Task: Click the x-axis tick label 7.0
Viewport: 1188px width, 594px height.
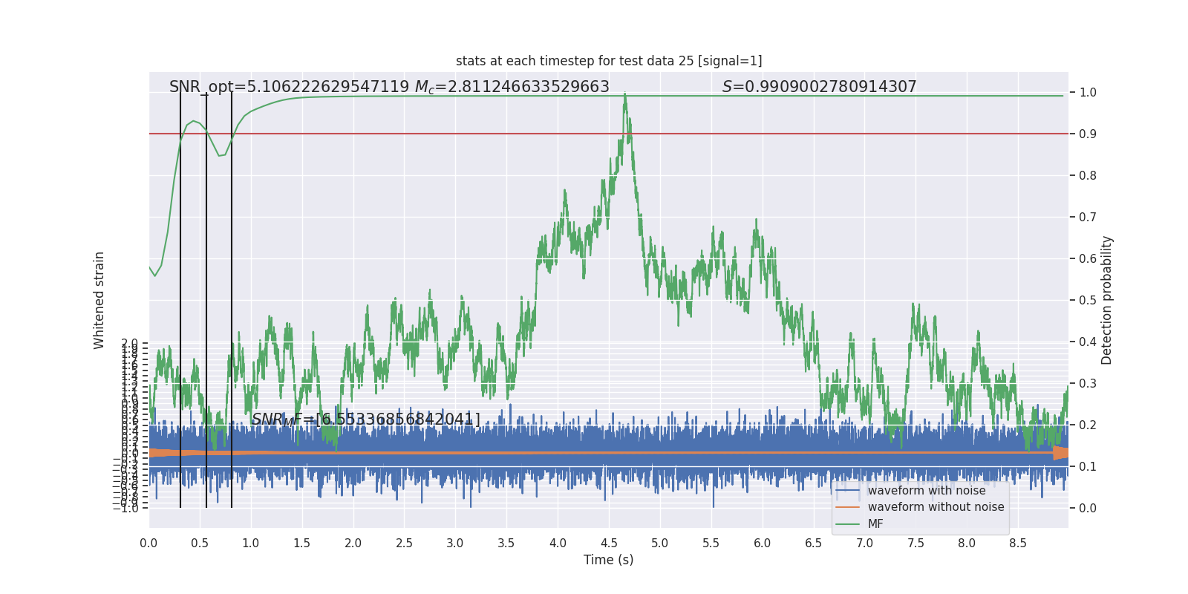Action: click(x=865, y=543)
